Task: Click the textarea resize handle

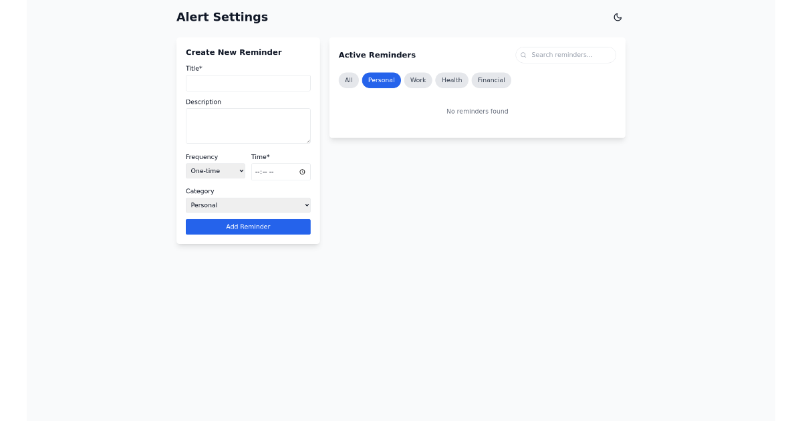Action: (309, 140)
